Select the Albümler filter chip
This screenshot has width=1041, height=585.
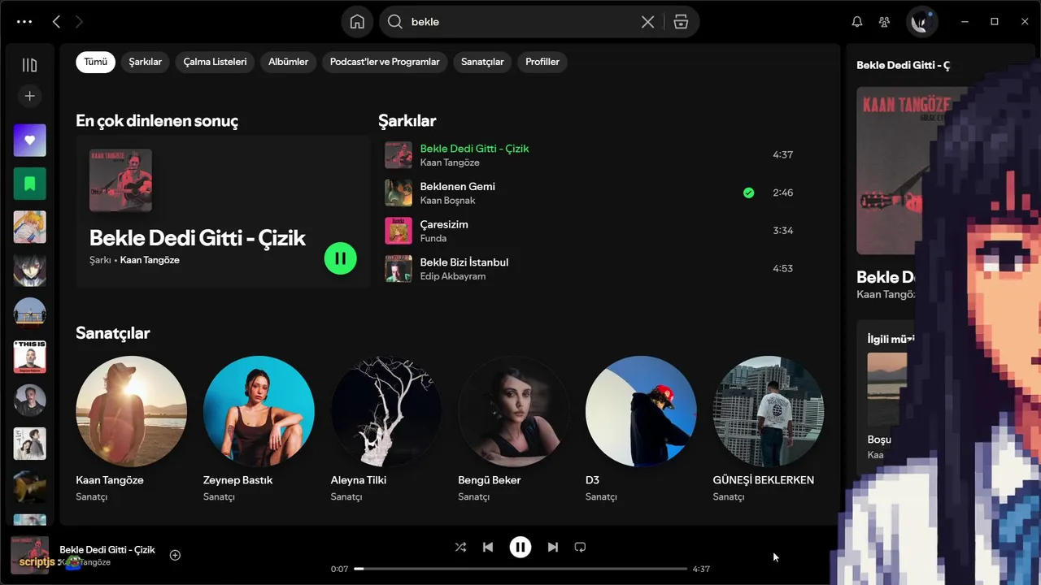click(288, 62)
